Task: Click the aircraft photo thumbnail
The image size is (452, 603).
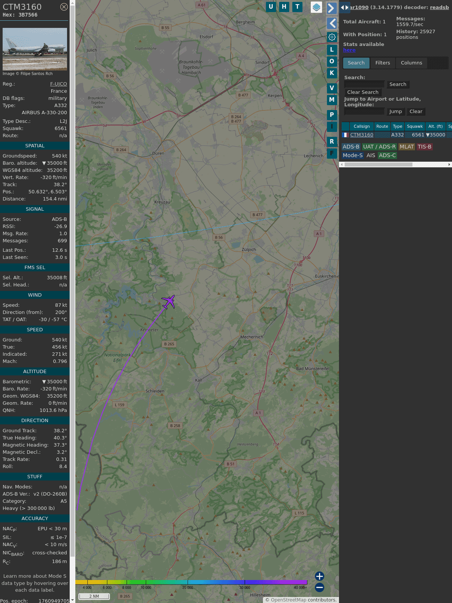Action: 35,49
